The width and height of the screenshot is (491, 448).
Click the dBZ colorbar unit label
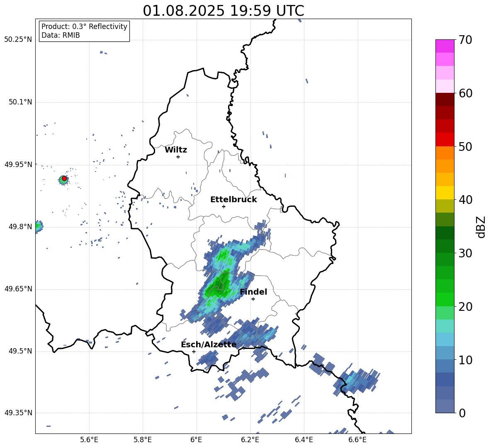(x=481, y=227)
